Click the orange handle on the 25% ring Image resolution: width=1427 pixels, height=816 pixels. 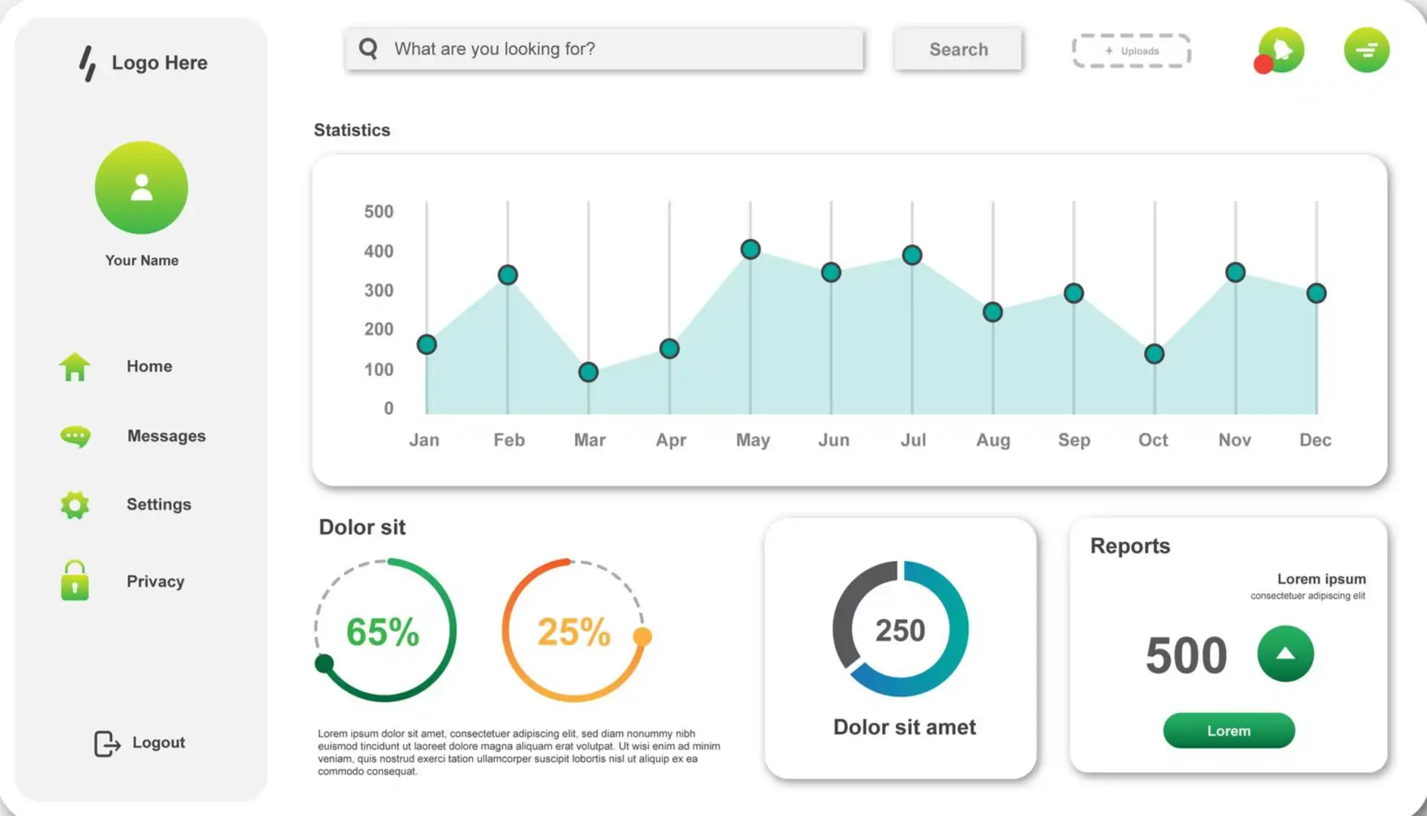(642, 636)
